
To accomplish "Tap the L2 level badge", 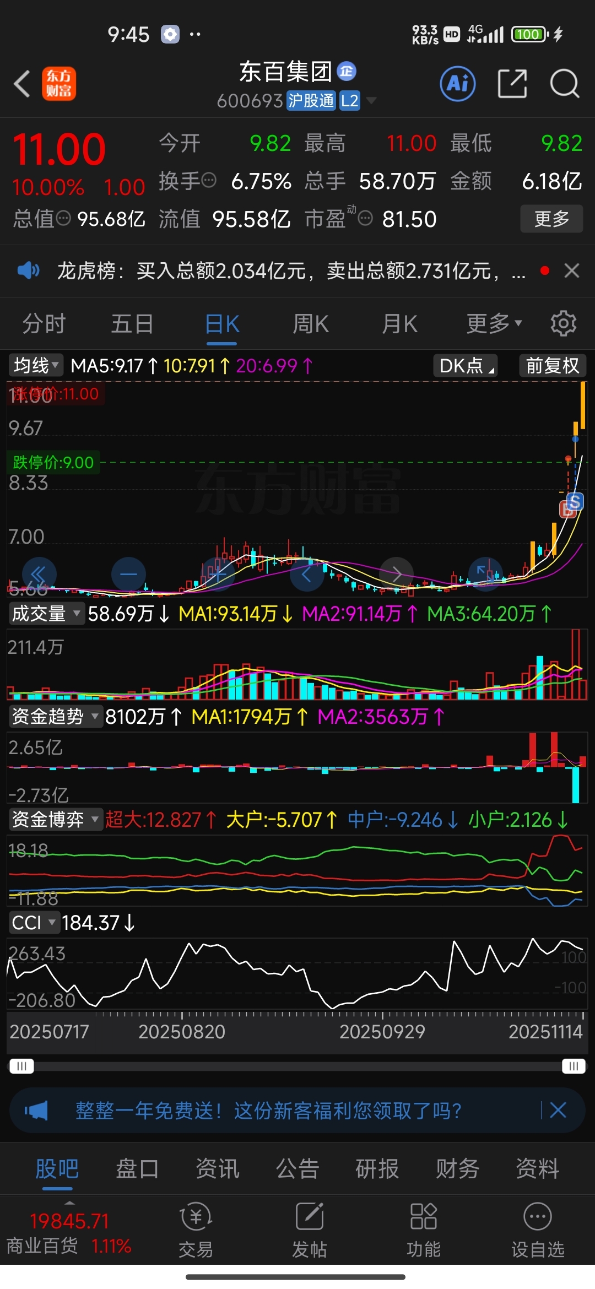I will (x=350, y=101).
